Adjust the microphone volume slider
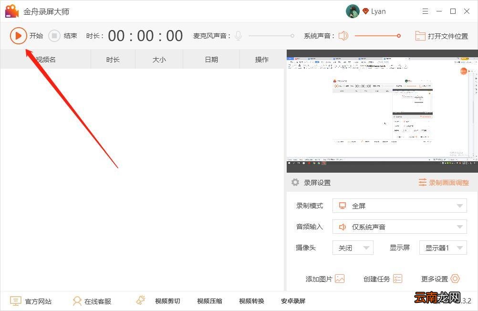 coord(271,36)
